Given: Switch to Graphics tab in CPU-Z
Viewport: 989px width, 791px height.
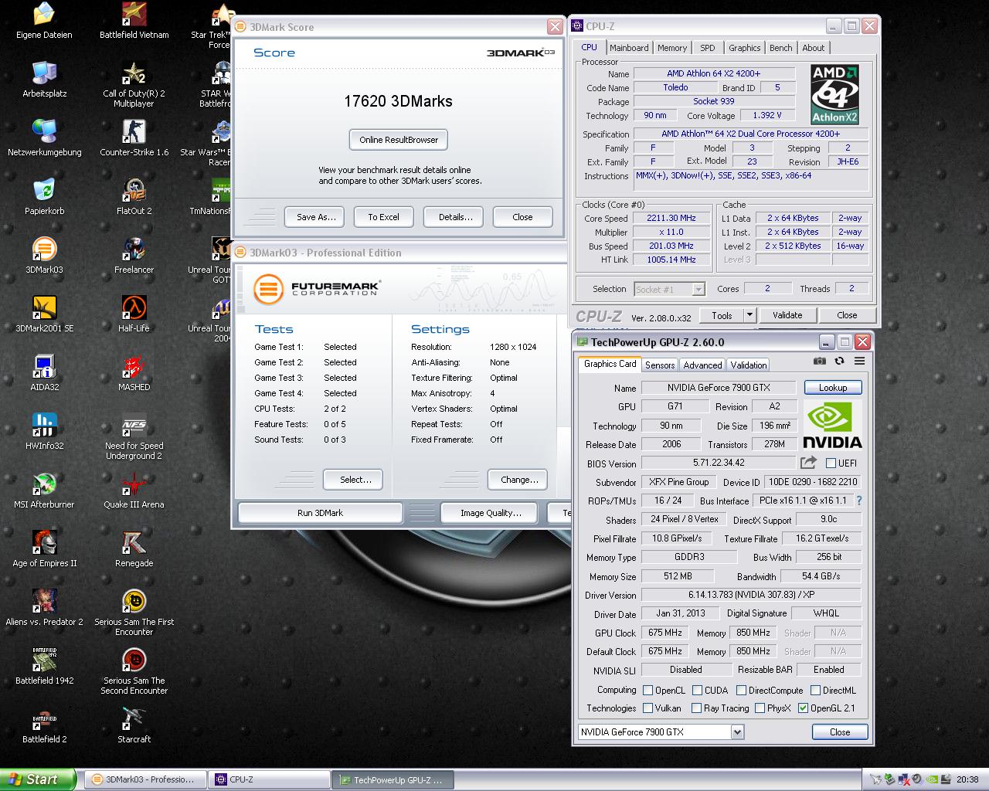Looking at the screenshot, I should pyautogui.click(x=745, y=48).
